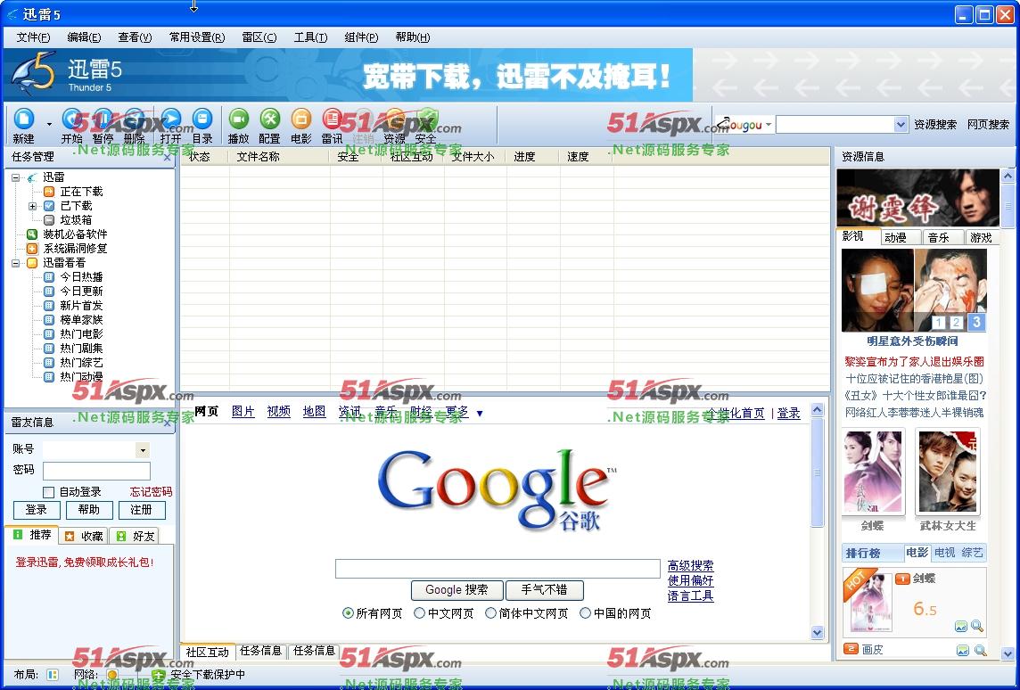Open the 雷讯 news toolbar icon
The image size is (1020, 690).
tap(332, 119)
